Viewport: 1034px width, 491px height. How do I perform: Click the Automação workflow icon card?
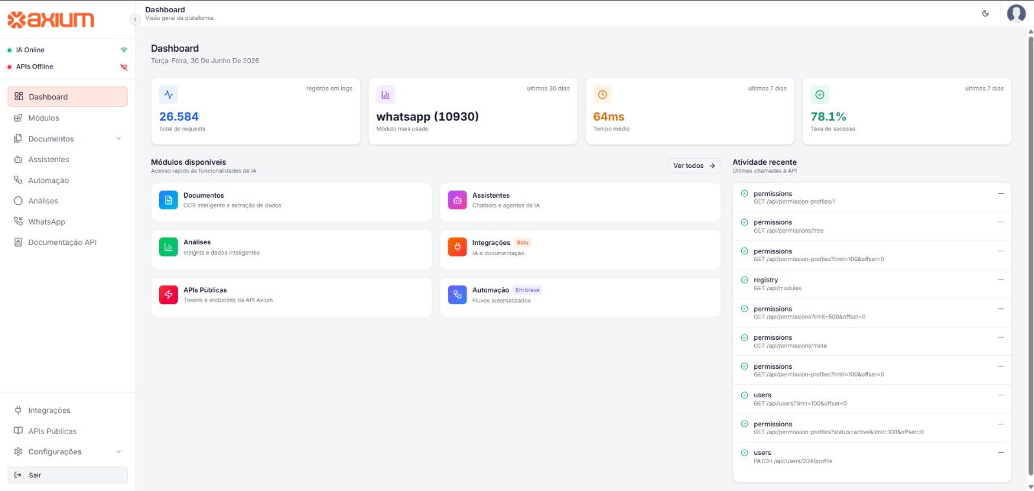coord(458,295)
